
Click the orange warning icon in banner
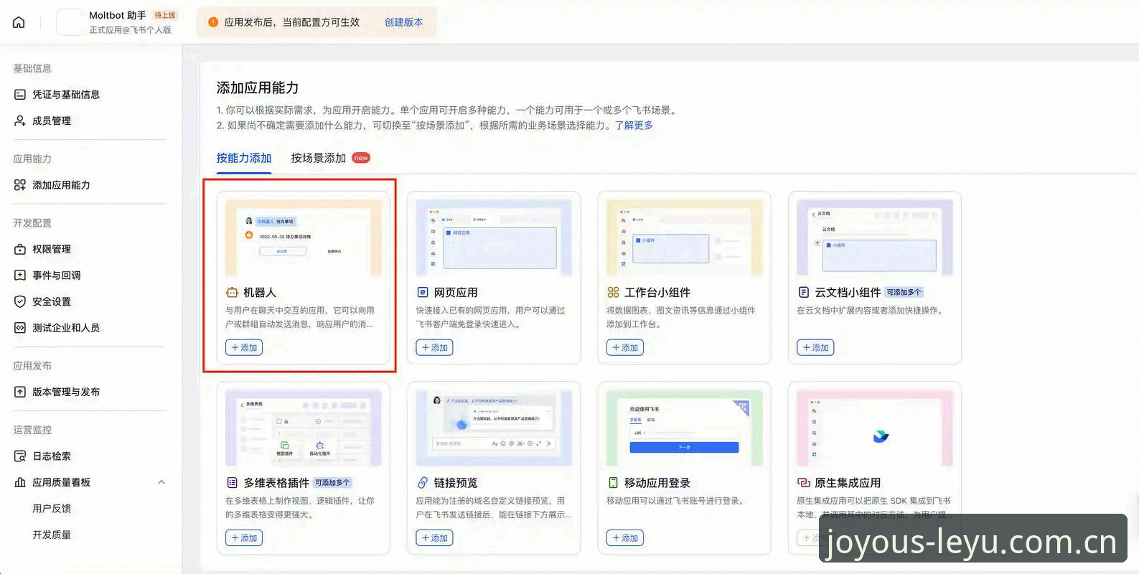(x=213, y=22)
